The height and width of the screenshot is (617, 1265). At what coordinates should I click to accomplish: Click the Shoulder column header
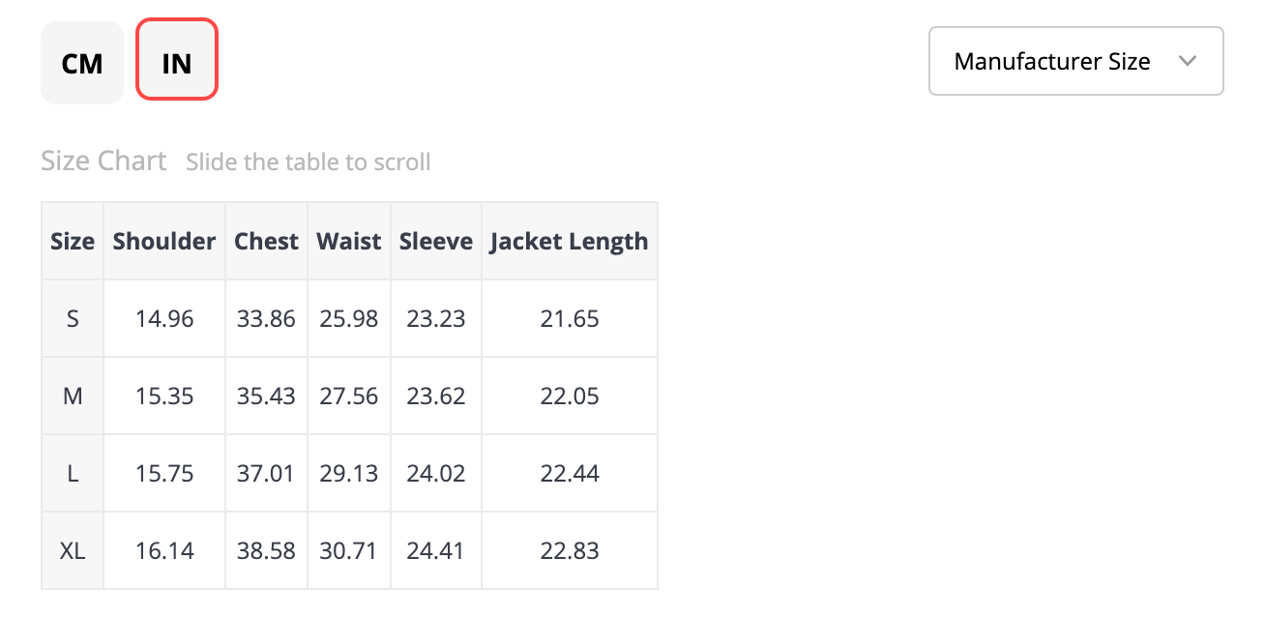pyautogui.click(x=164, y=241)
